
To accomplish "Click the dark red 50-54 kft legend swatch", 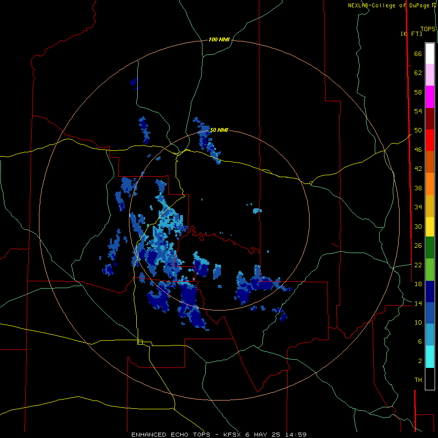I will tap(430, 119).
